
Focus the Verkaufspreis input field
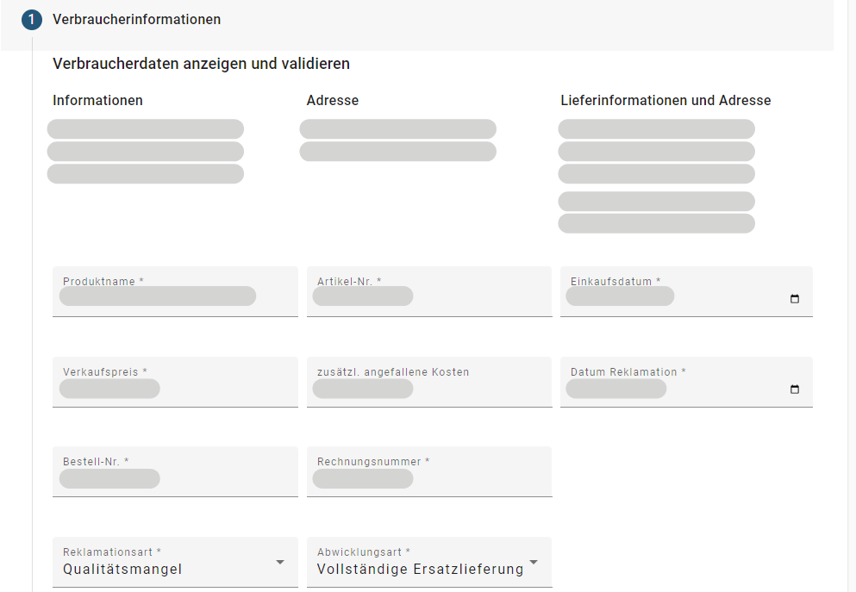(x=175, y=389)
